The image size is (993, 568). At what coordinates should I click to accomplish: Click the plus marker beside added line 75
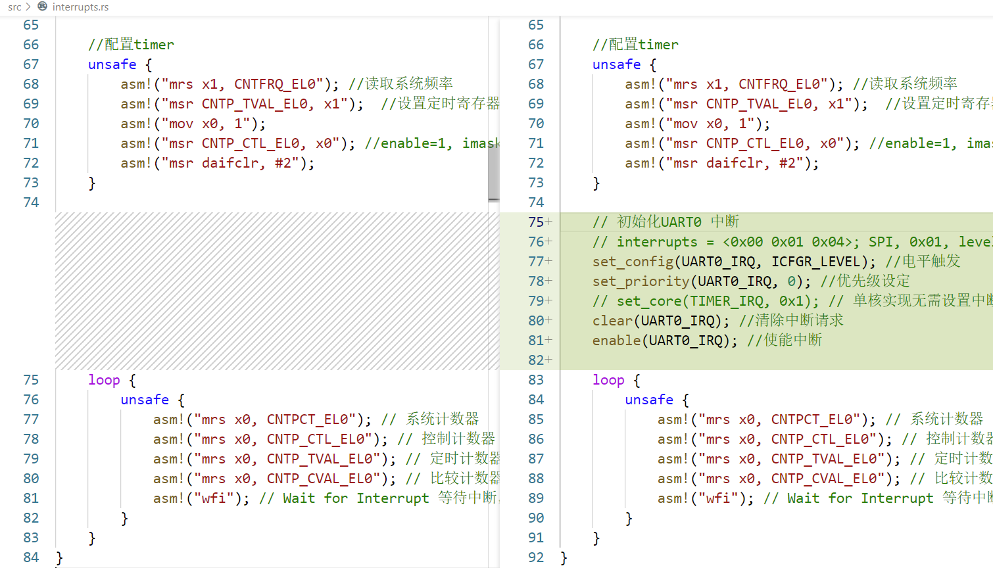point(548,222)
